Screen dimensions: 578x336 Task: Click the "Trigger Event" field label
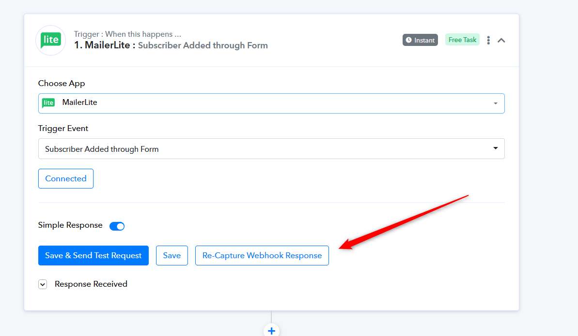coord(63,129)
